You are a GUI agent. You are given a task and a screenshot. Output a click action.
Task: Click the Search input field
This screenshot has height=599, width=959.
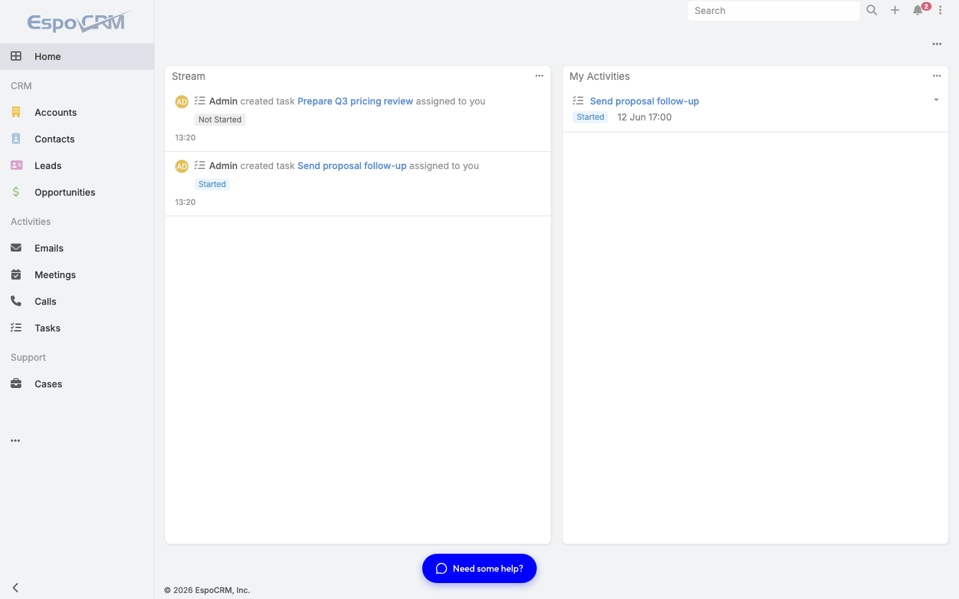pyautogui.click(x=774, y=11)
